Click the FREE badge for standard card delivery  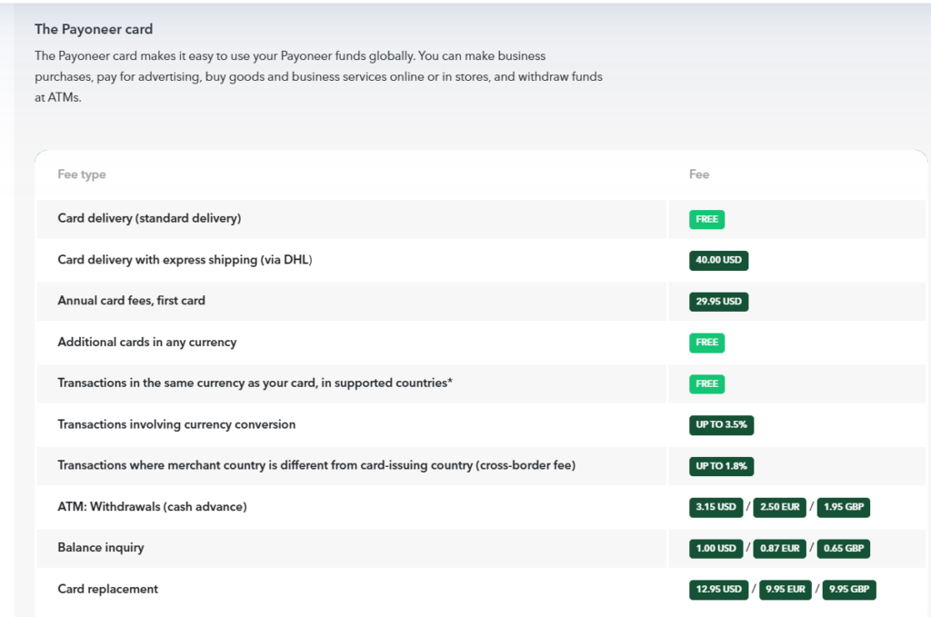pos(706,220)
